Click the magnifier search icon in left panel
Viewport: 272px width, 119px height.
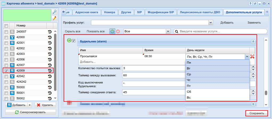(x=55, y=12)
